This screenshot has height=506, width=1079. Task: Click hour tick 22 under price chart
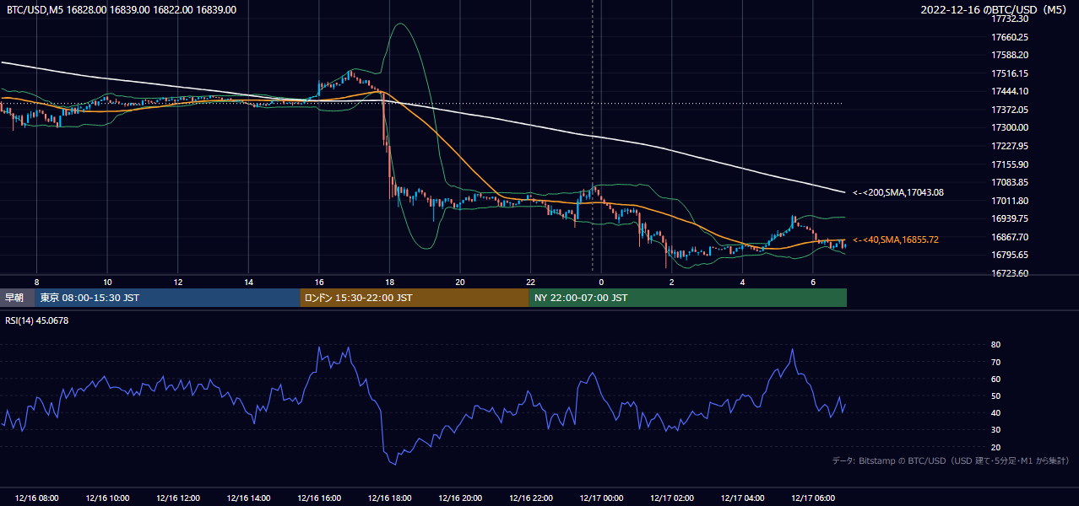pyautogui.click(x=530, y=282)
